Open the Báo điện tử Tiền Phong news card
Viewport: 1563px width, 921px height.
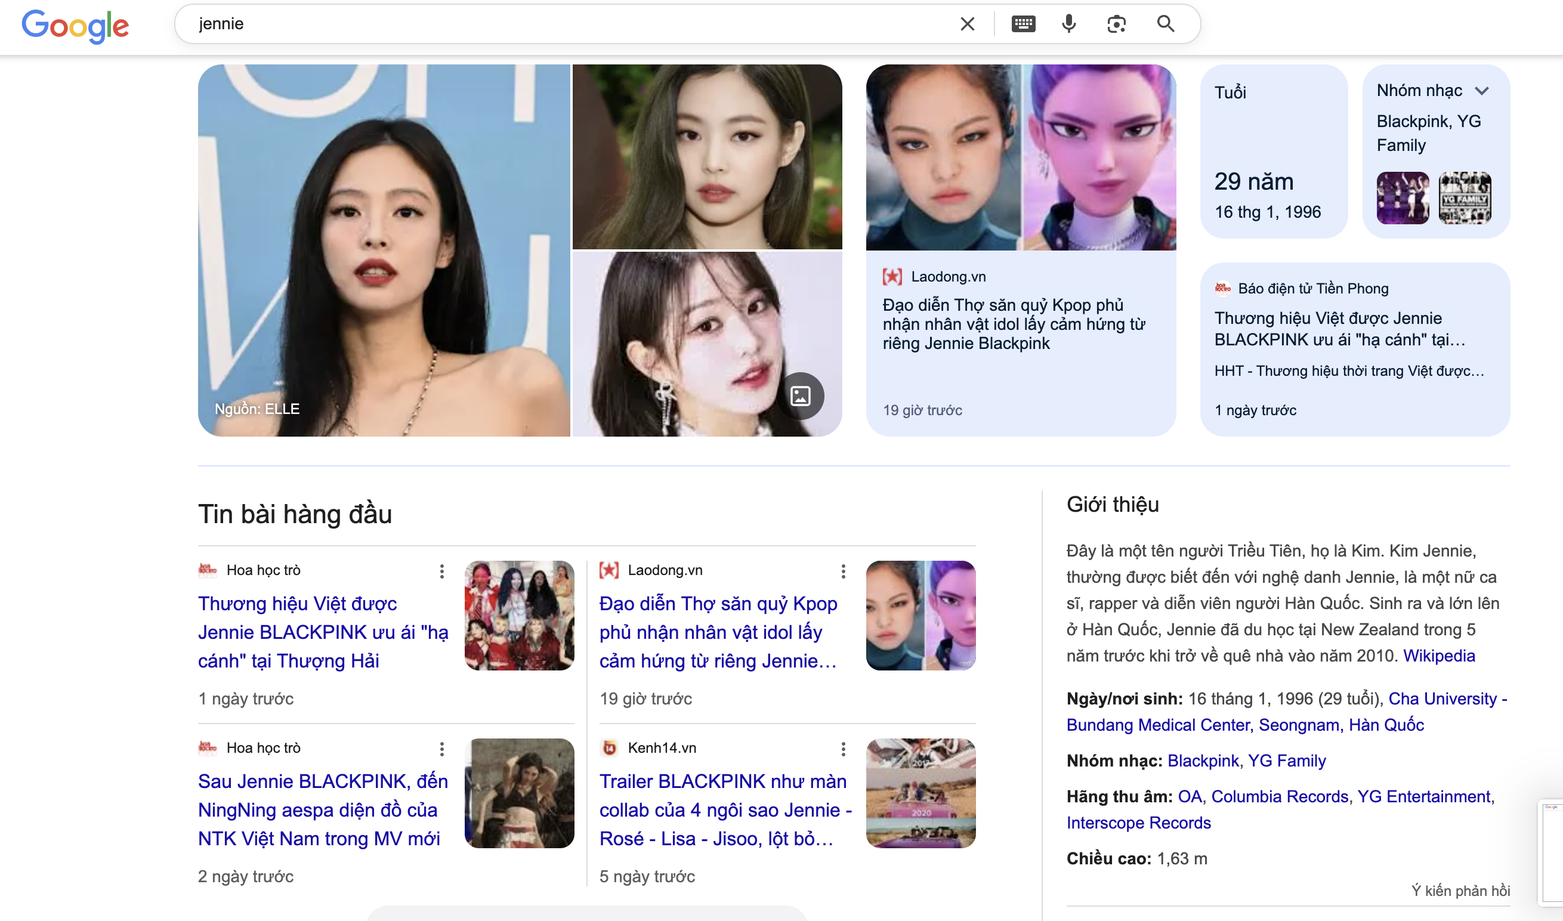1355,350
